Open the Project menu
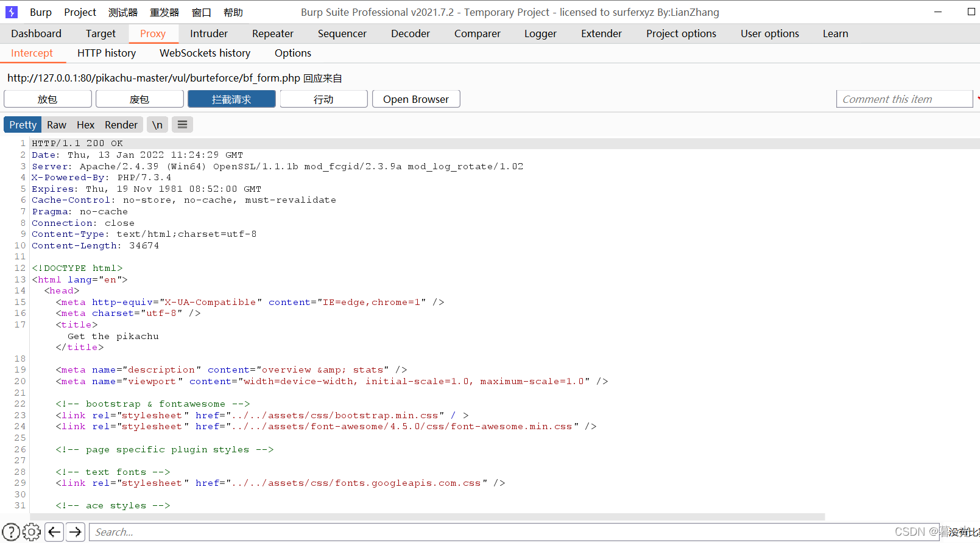Image resolution: width=980 pixels, height=543 pixels. [80, 12]
